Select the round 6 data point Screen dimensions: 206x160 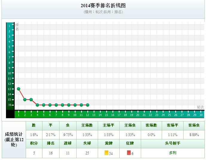coord(50,105)
